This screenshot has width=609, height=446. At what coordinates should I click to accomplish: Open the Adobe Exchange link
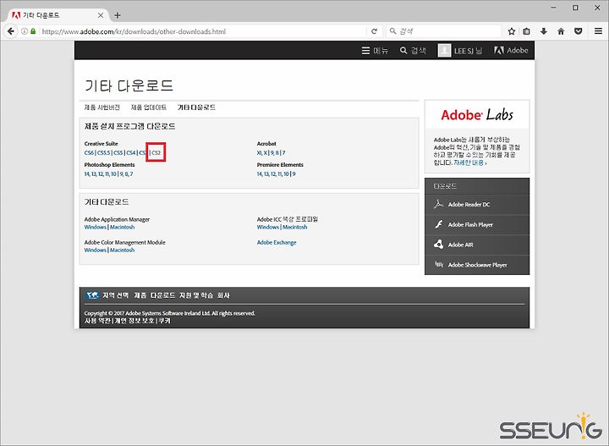277,242
